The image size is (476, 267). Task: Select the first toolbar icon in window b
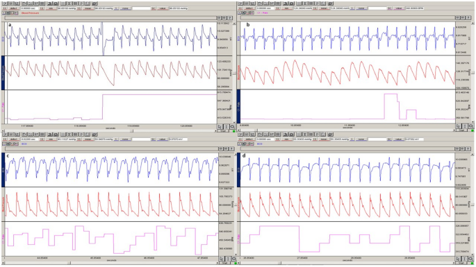(x=240, y=3)
